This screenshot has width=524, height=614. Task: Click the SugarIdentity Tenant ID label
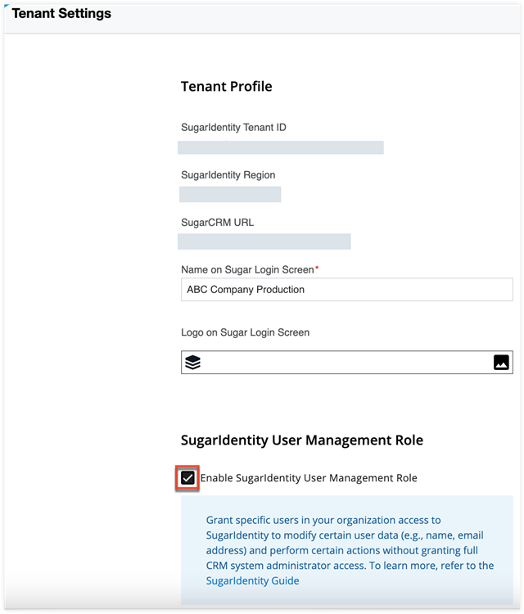point(233,128)
